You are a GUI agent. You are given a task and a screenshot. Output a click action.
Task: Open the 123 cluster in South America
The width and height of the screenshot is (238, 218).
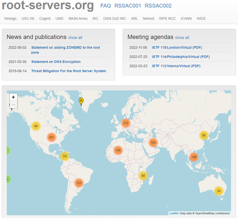coord(79,183)
